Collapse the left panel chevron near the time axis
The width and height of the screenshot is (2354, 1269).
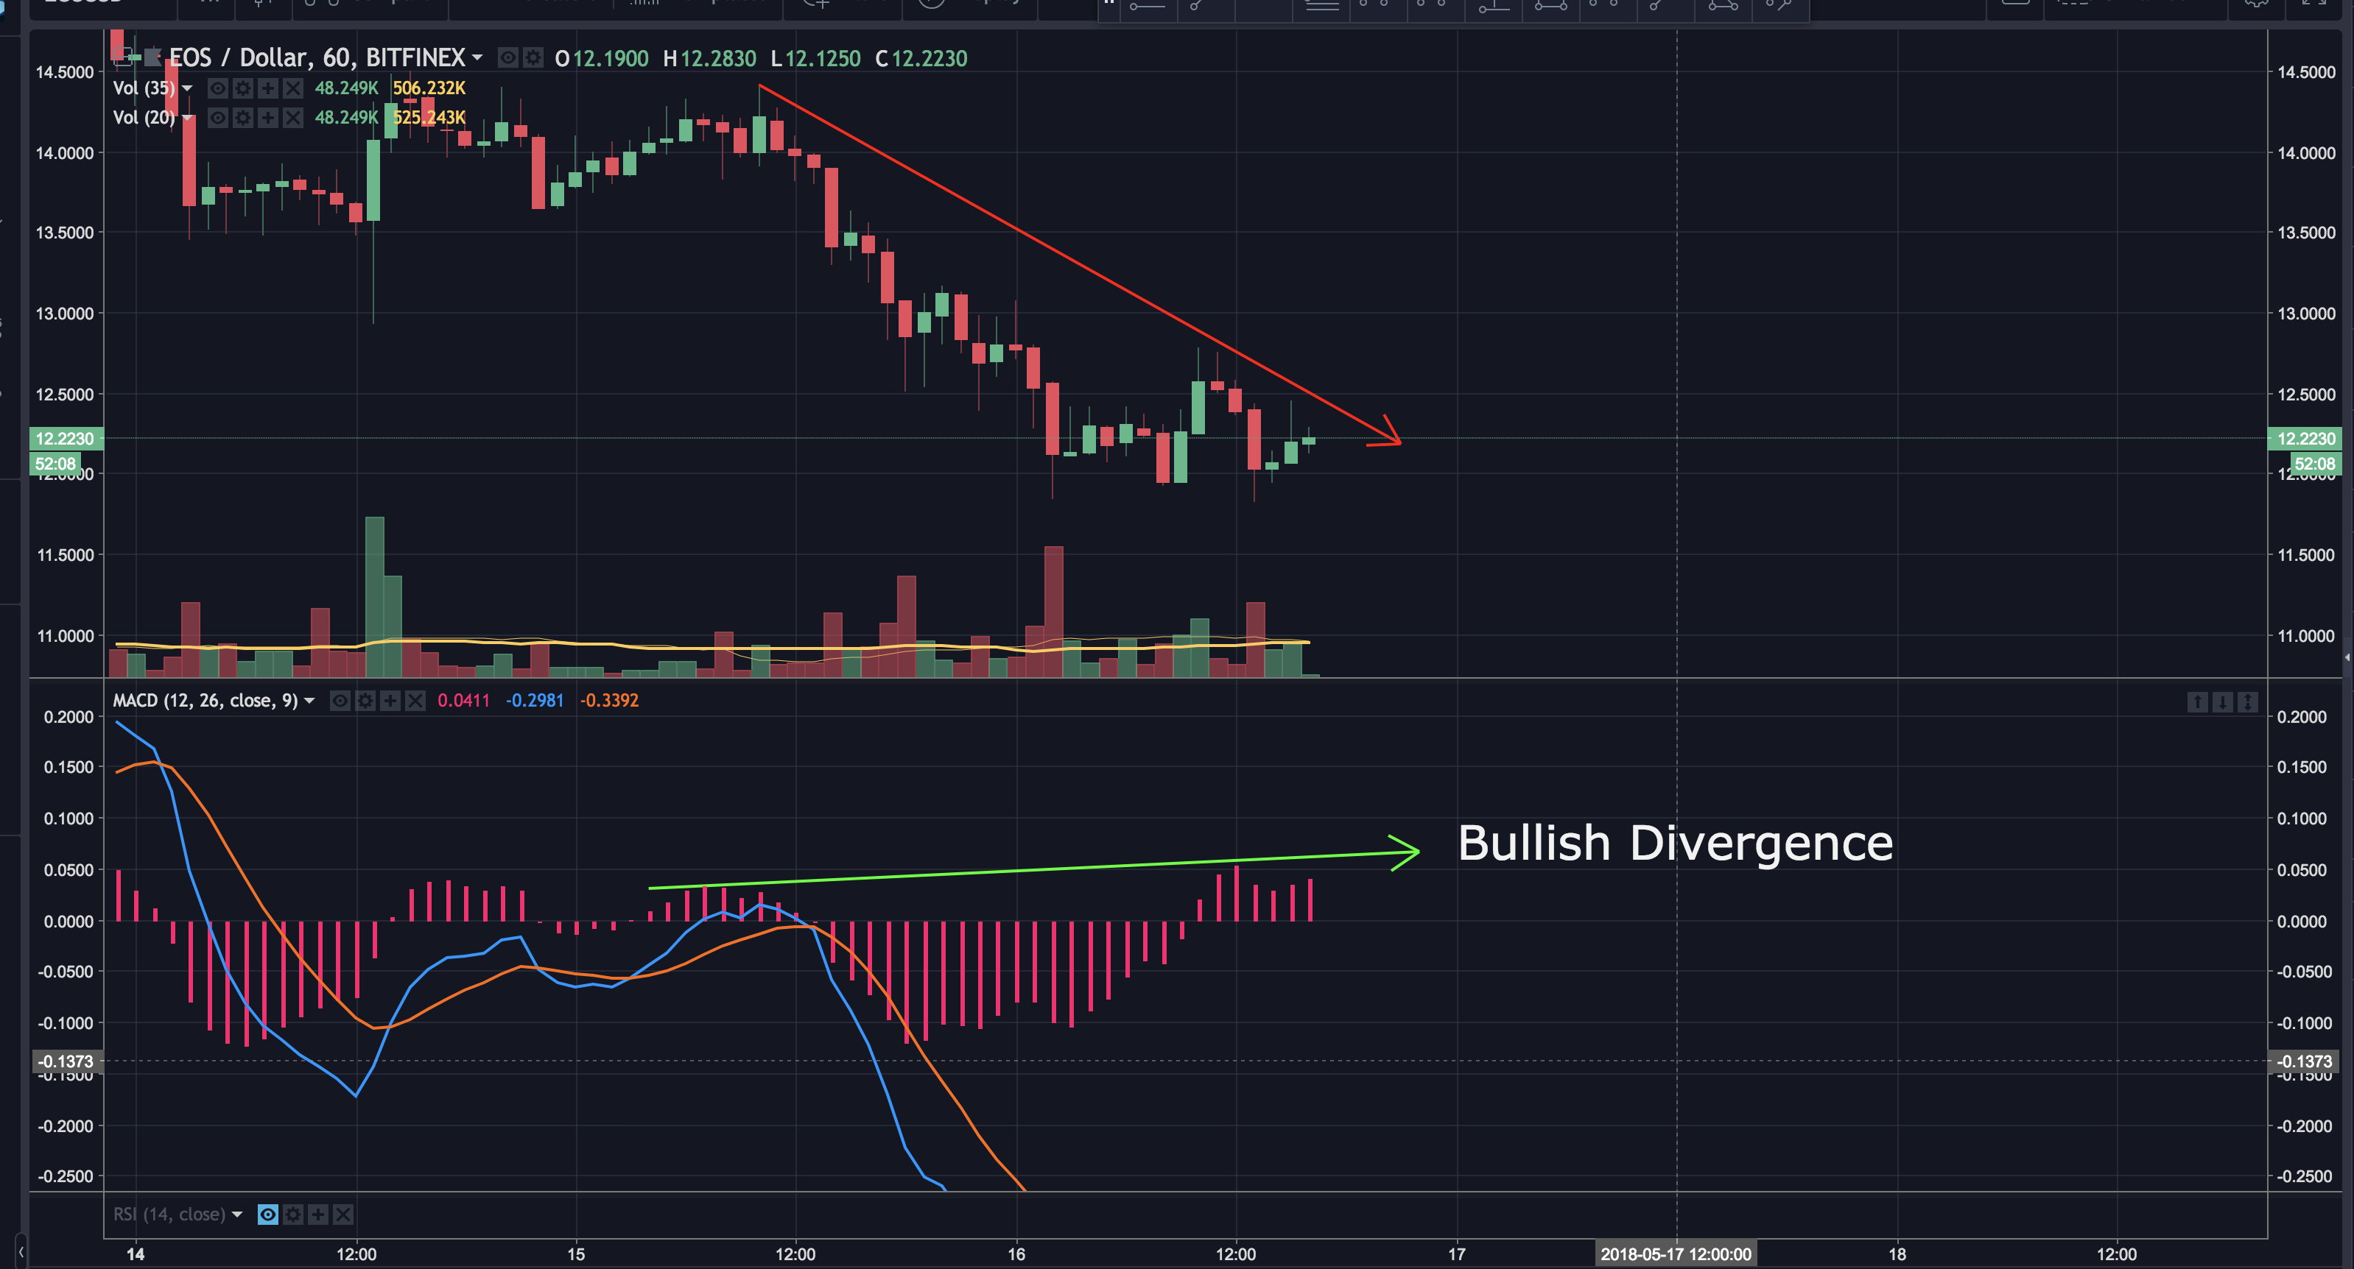click(x=20, y=1251)
